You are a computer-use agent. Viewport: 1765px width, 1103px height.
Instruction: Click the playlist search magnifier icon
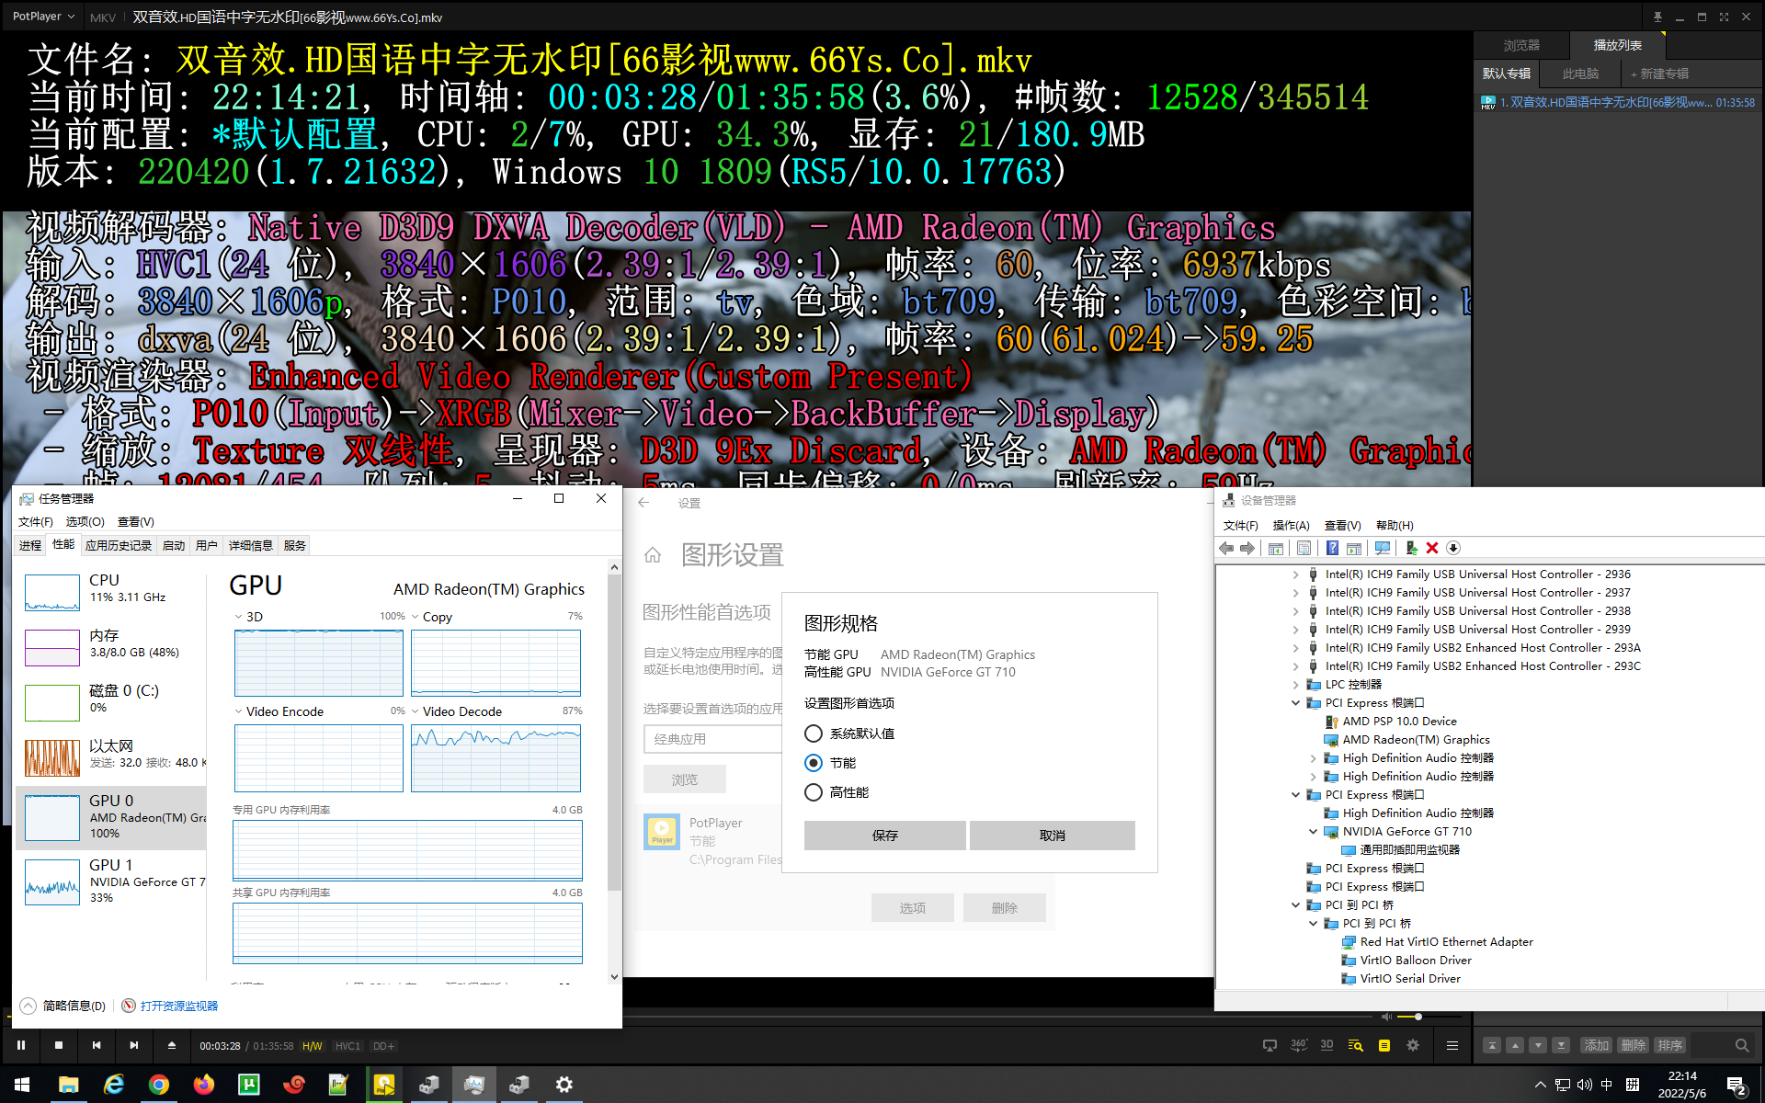1742,1045
